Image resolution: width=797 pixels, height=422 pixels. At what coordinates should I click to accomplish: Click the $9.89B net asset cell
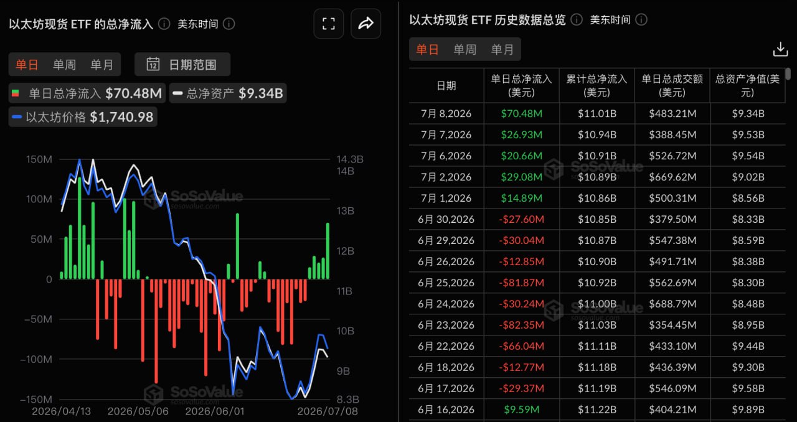[x=747, y=410]
